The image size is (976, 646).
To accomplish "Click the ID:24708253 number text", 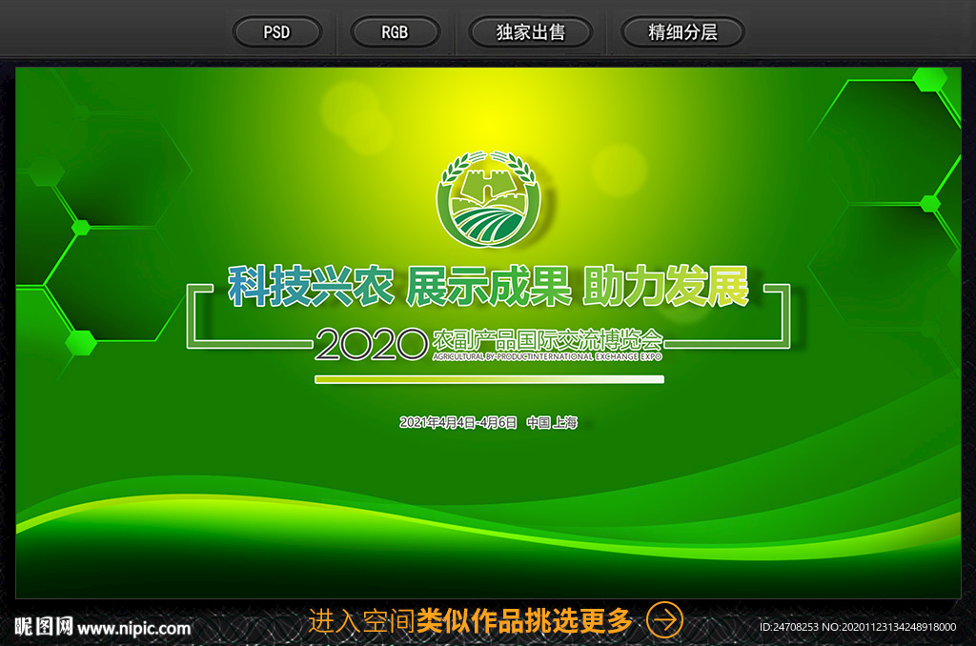I will click(x=788, y=627).
